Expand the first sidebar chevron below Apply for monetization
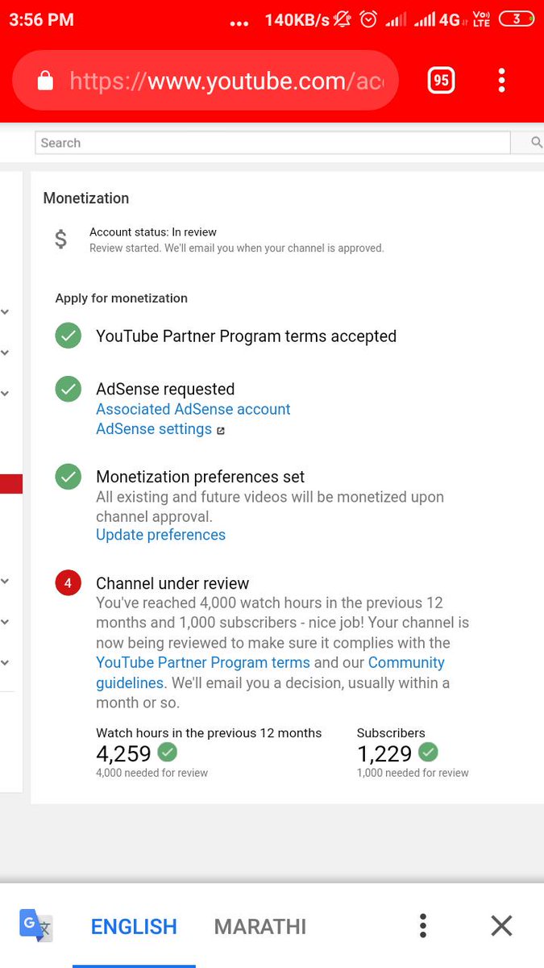 pyautogui.click(x=5, y=311)
